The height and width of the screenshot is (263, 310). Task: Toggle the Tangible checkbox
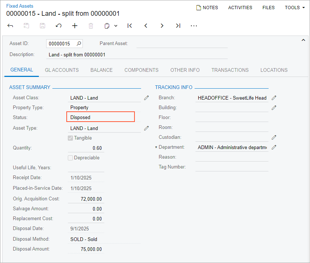[x=70, y=138]
